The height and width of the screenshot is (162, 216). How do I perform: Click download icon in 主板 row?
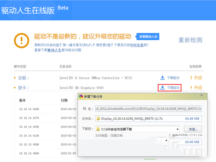tap(162, 78)
